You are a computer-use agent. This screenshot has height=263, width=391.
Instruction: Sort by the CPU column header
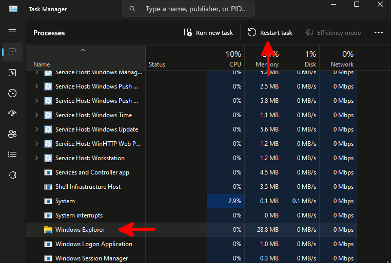[226, 58]
